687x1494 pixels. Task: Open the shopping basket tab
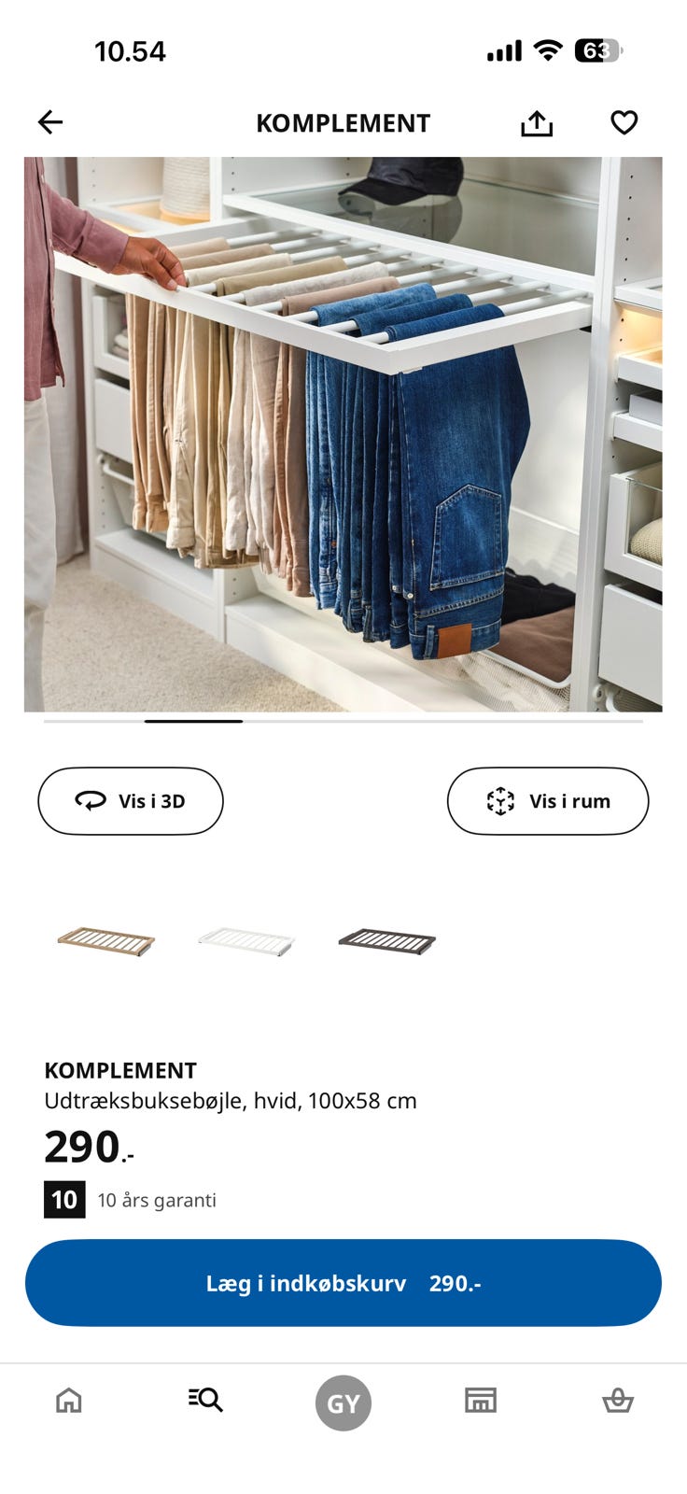point(617,1400)
